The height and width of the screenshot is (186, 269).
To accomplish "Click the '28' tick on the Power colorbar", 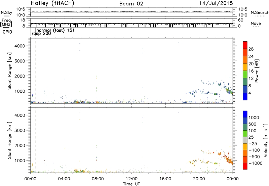I will (x=251, y=49).
